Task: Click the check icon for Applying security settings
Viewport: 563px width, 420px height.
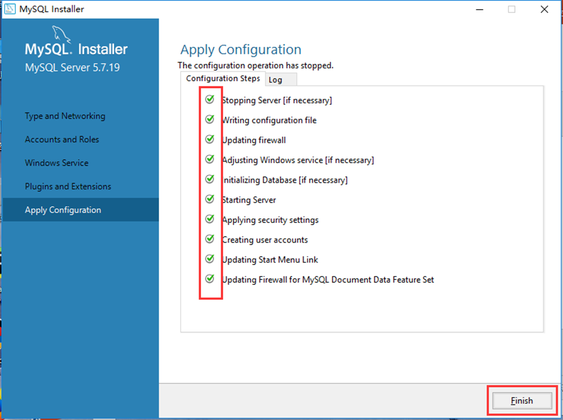Action: click(210, 219)
